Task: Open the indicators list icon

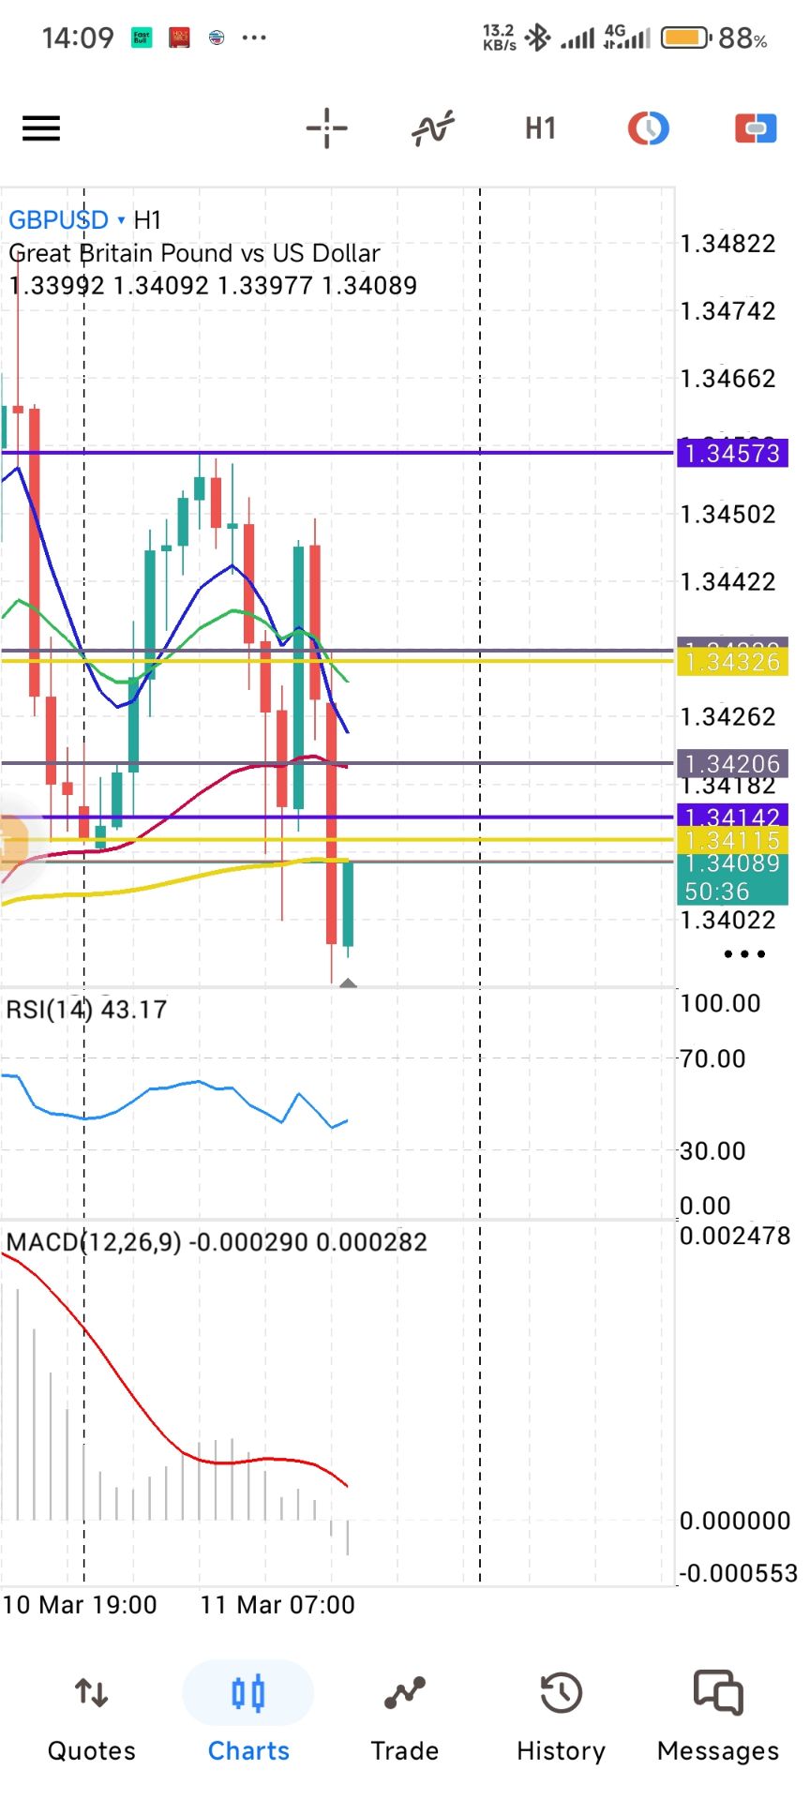Action: (x=432, y=128)
